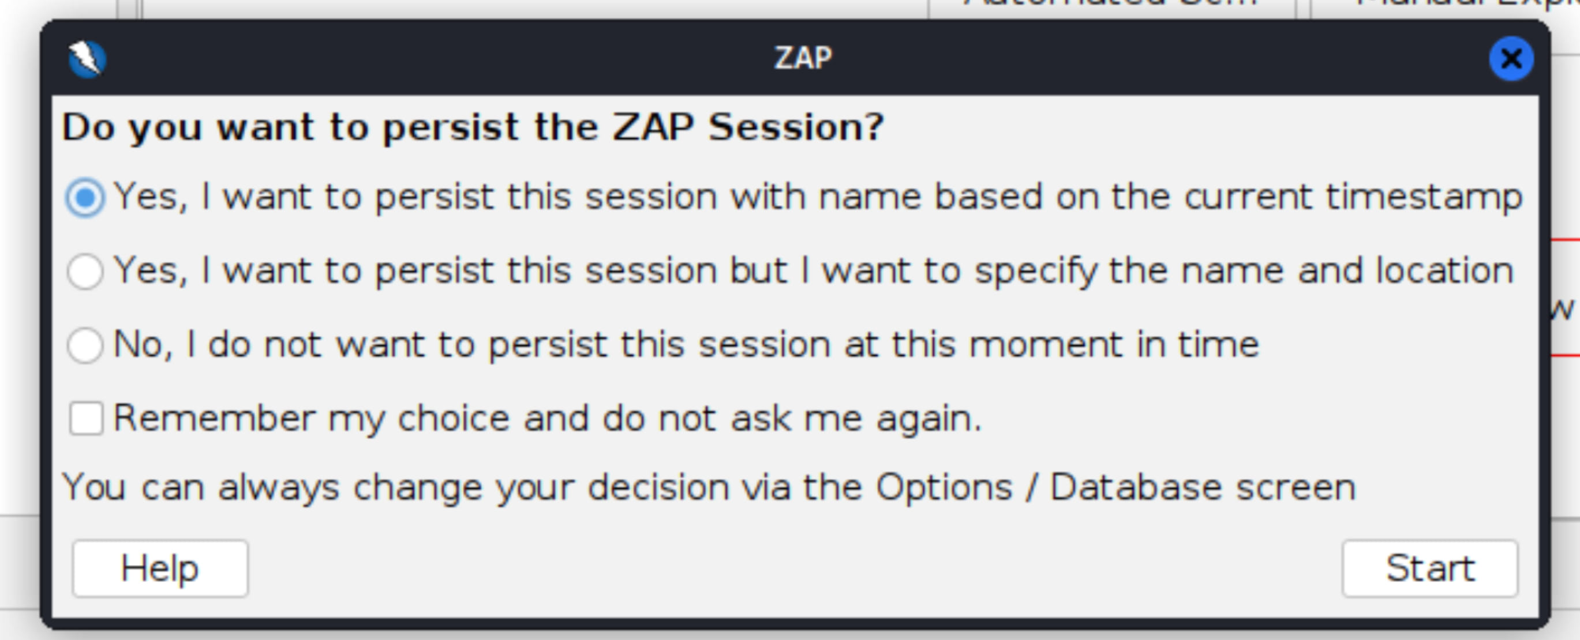The height and width of the screenshot is (640, 1580).
Task: Choose to specify session name and location
Action: coord(87,270)
